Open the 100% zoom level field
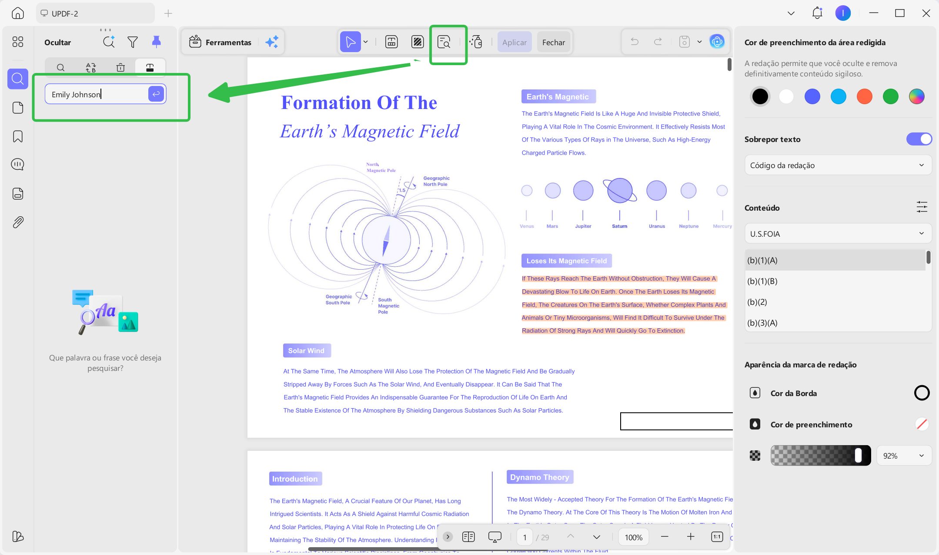The width and height of the screenshot is (939, 555). tap(634, 537)
